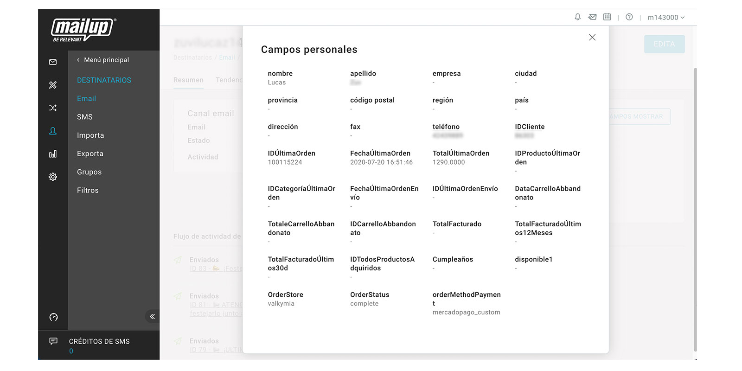742x371 pixels.
Task: Open Filtros in the sidebar menu
Action: [88, 190]
